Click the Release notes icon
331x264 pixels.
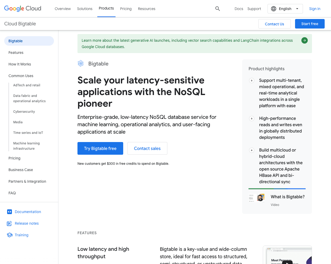click(x=10, y=223)
